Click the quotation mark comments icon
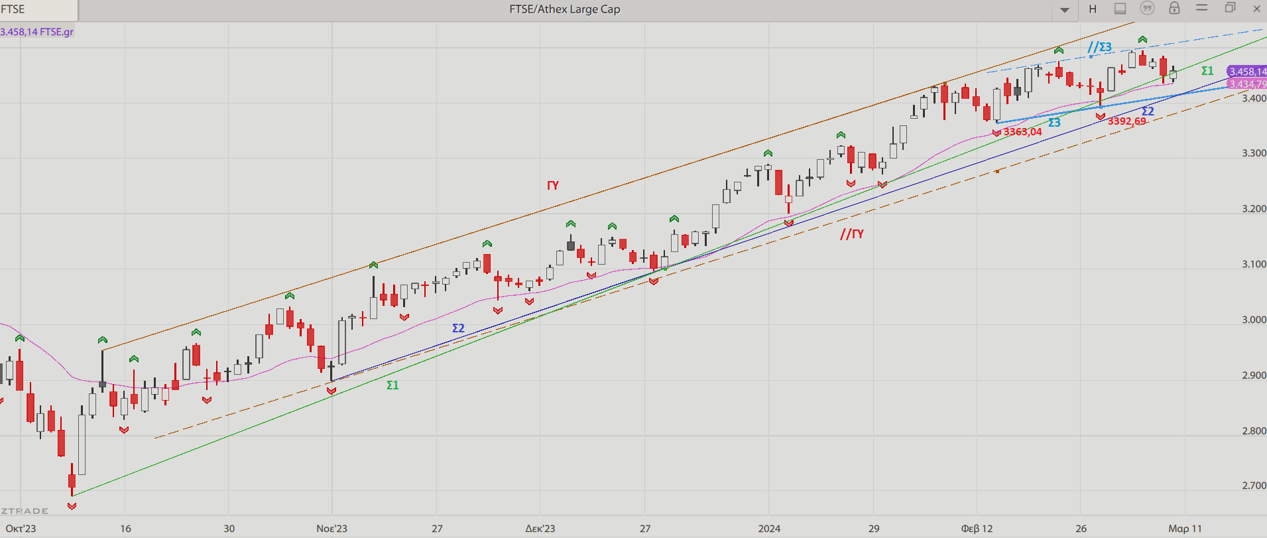The height and width of the screenshot is (538, 1267). [1147, 9]
